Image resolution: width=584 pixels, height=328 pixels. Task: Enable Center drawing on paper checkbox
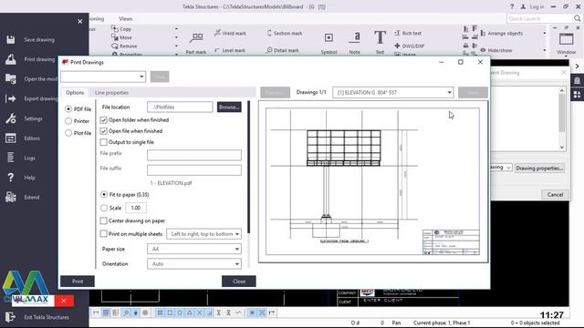click(103, 220)
